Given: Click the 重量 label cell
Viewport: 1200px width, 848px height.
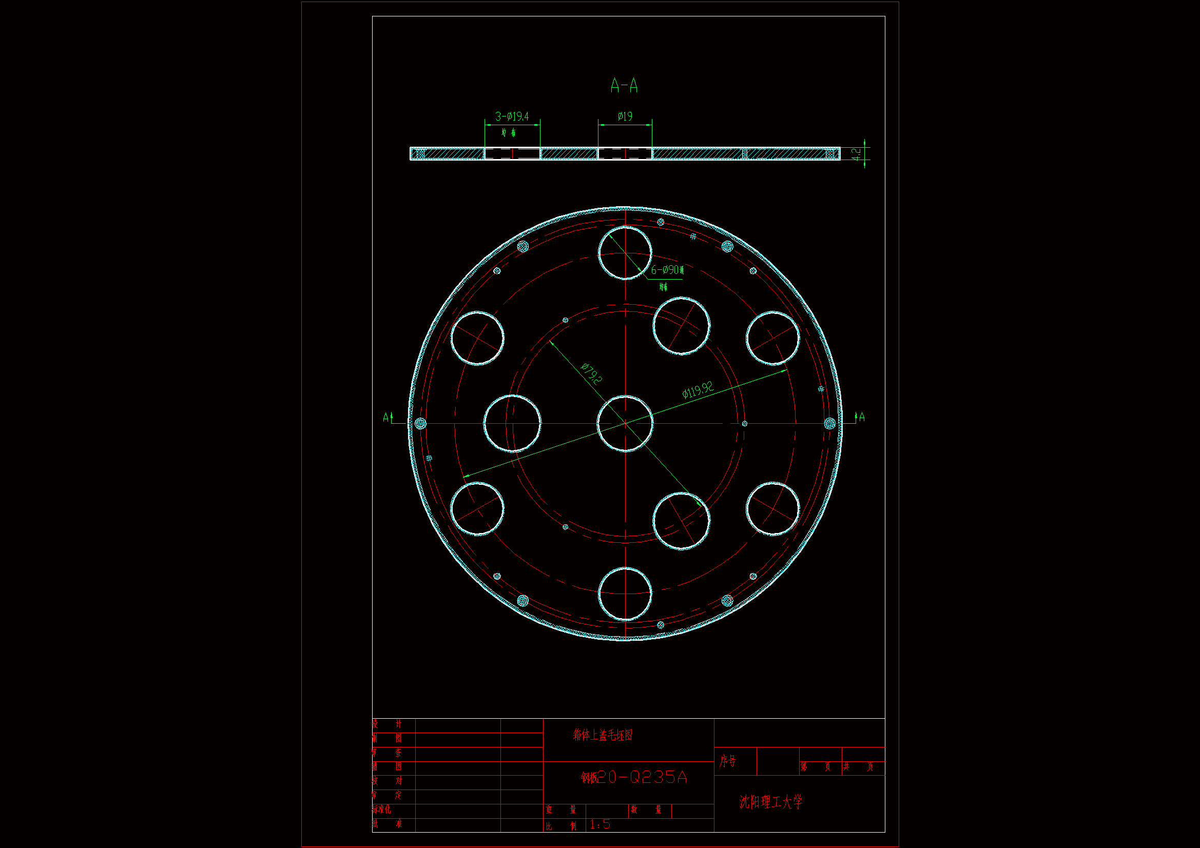Looking at the screenshot, I should coord(561,810).
